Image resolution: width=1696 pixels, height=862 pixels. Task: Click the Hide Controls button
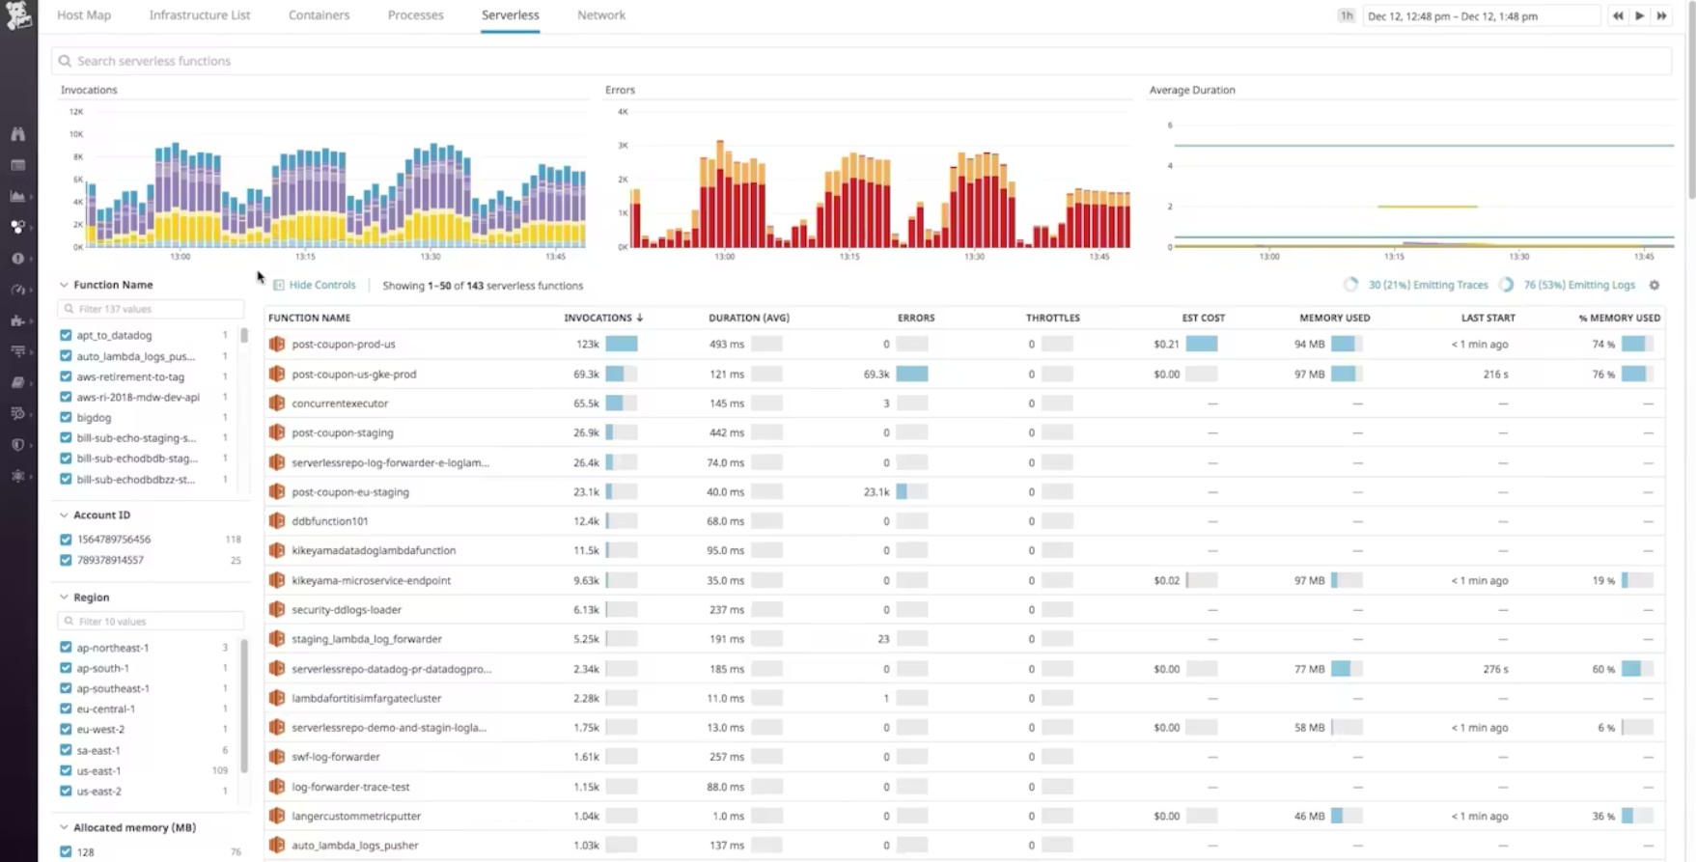coord(315,285)
